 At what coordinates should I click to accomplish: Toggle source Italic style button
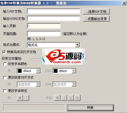point(26,98)
